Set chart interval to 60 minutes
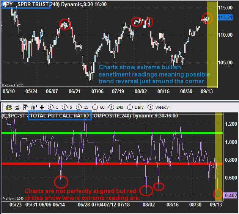The image size is (239, 214). coord(99,107)
